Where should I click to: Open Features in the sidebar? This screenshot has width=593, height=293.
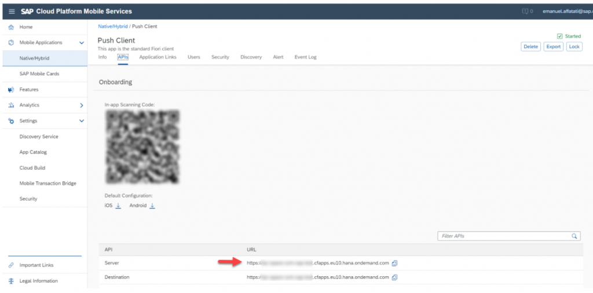[29, 90]
